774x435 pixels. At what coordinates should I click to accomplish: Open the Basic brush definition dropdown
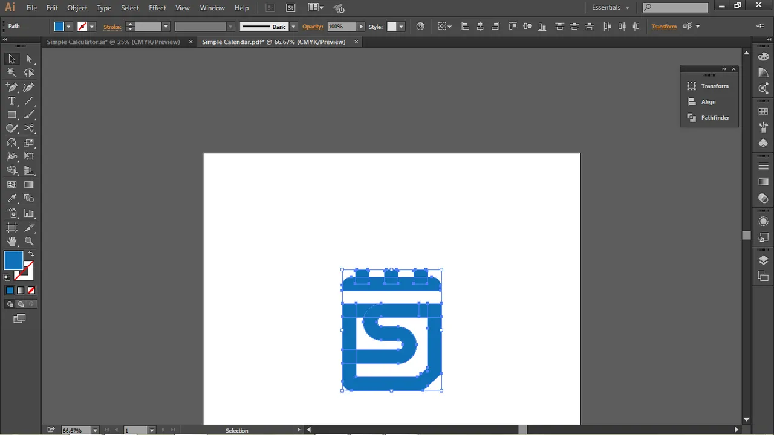point(293,27)
